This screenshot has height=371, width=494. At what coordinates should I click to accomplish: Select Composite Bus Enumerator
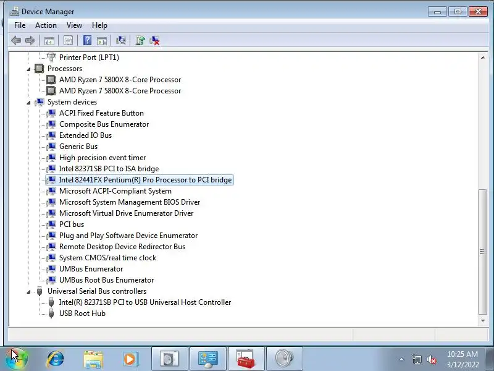coord(104,124)
